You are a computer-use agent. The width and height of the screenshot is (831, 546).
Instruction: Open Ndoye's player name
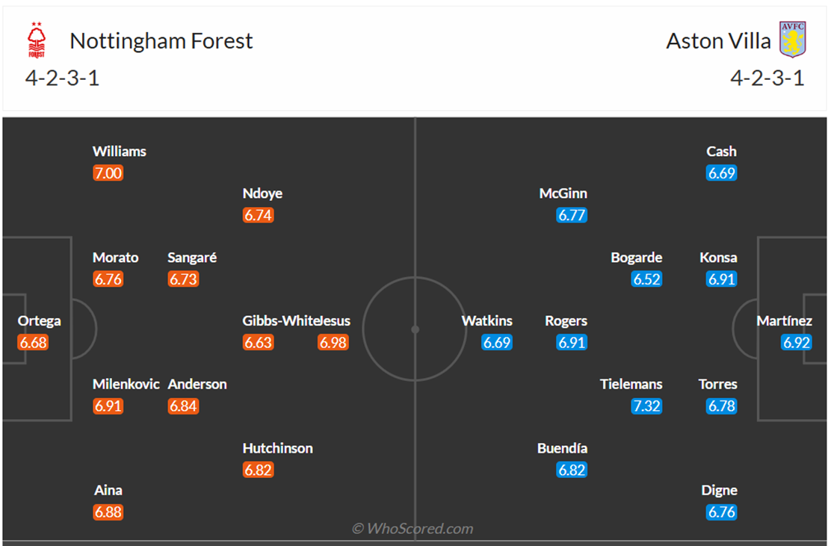(262, 193)
